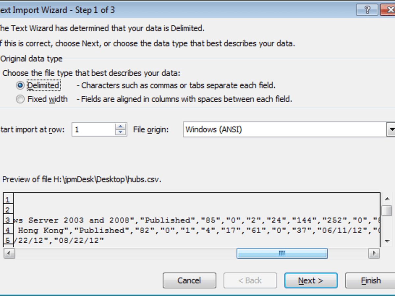Click preview vertical scrollbar up arrow
The image size is (395, 296).
(387, 199)
